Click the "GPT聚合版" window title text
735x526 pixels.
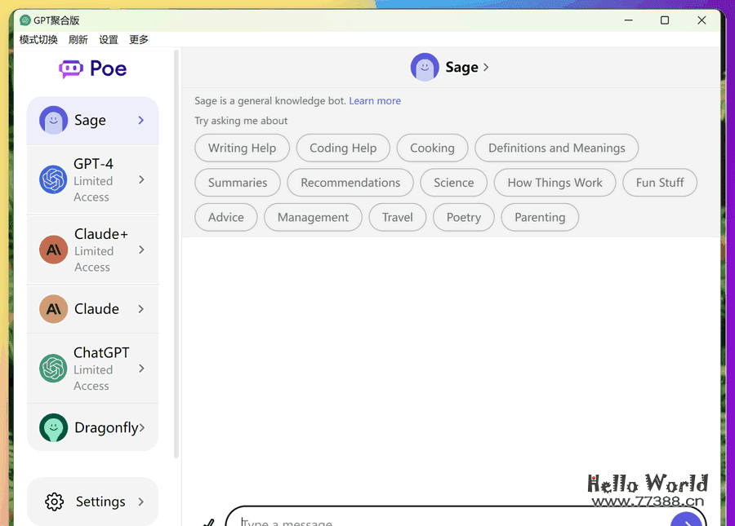click(56, 20)
